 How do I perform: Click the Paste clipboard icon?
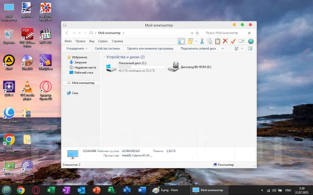[217, 41]
